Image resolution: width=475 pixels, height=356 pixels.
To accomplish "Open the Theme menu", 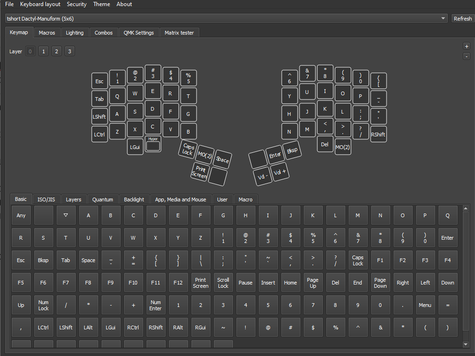I will (102, 4).
